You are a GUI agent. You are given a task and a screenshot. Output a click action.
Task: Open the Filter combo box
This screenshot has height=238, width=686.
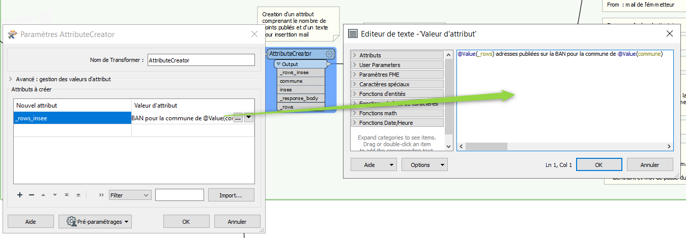[x=130, y=195]
